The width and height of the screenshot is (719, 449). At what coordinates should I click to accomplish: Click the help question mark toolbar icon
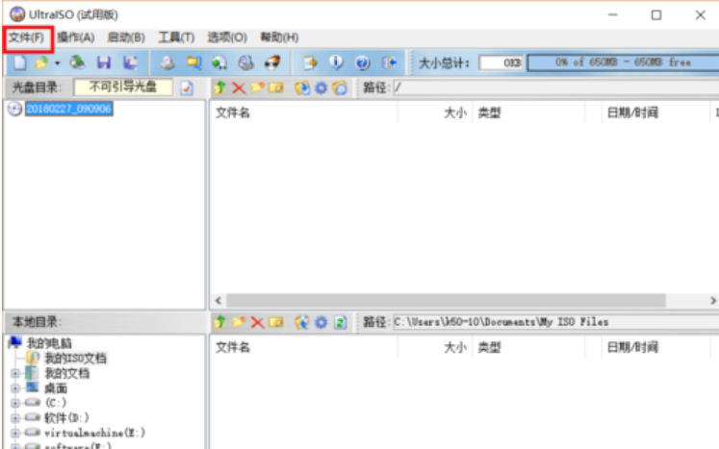(x=363, y=62)
